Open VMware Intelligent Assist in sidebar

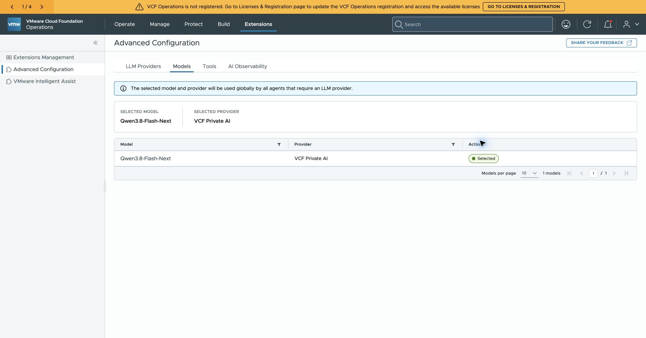(44, 81)
